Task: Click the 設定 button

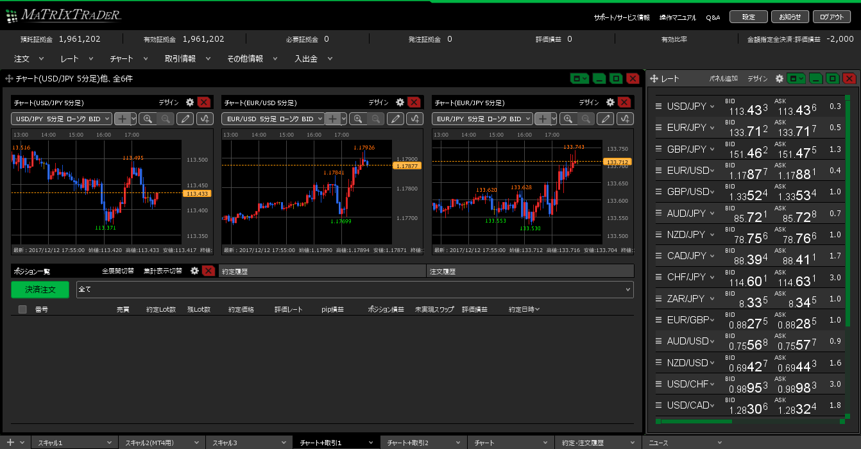Action: (749, 17)
